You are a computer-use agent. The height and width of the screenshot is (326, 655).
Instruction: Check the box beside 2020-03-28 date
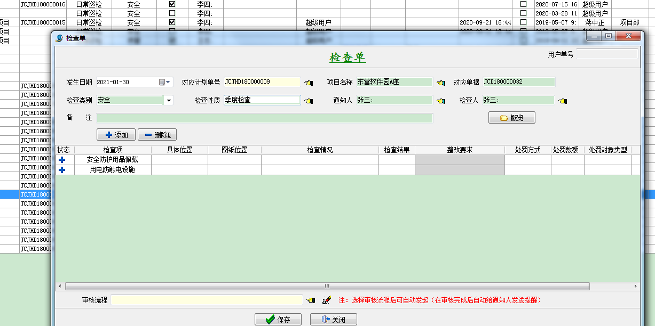pyautogui.click(x=523, y=13)
